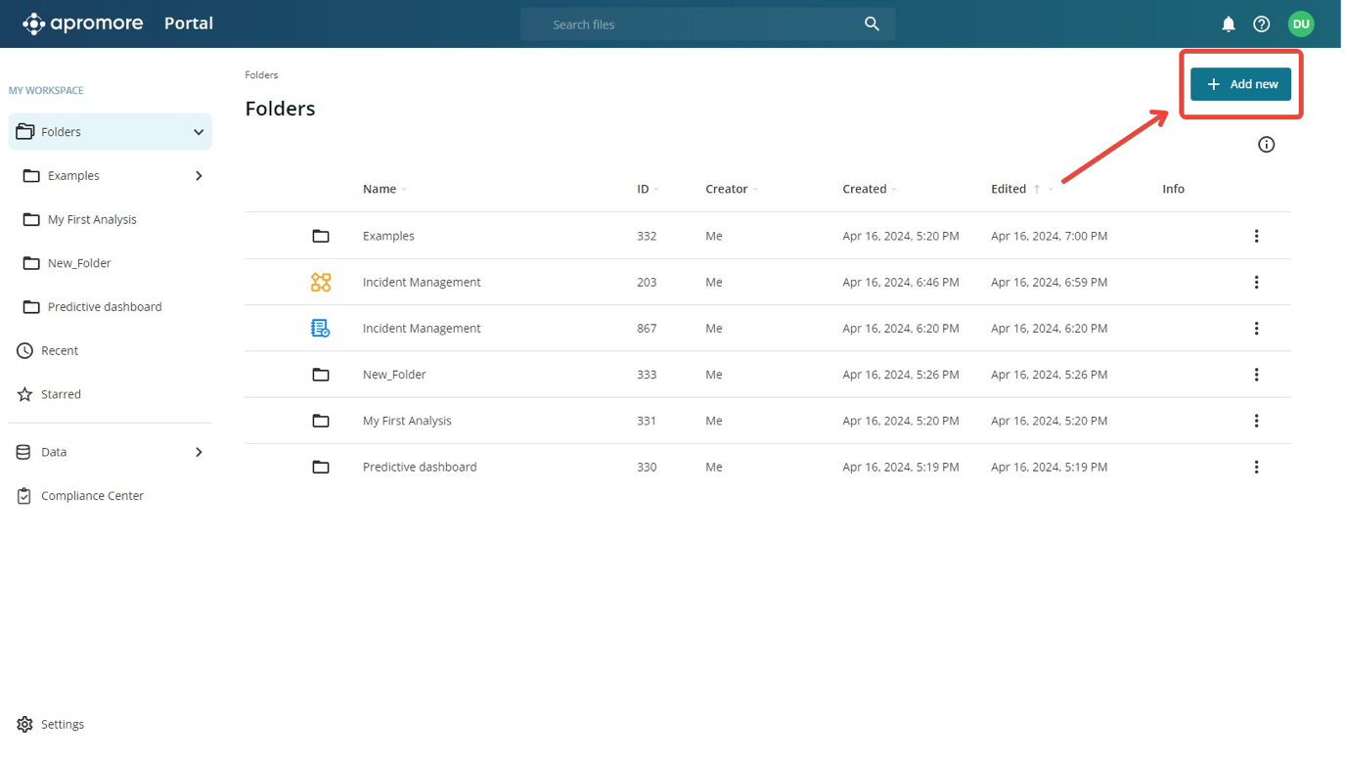Open Recent in the sidebar

click(60, 350)
